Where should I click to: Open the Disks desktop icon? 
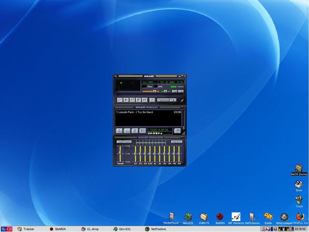pyautogui.click(x=299, y=186)
